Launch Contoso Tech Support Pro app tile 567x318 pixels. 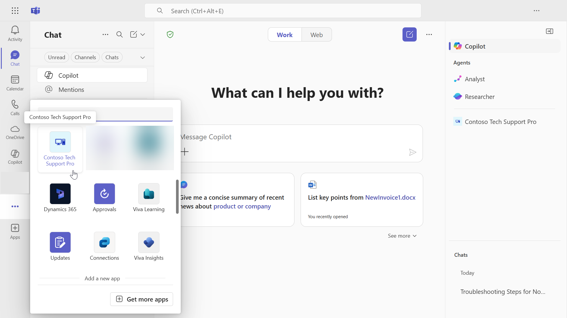(60, 149)
